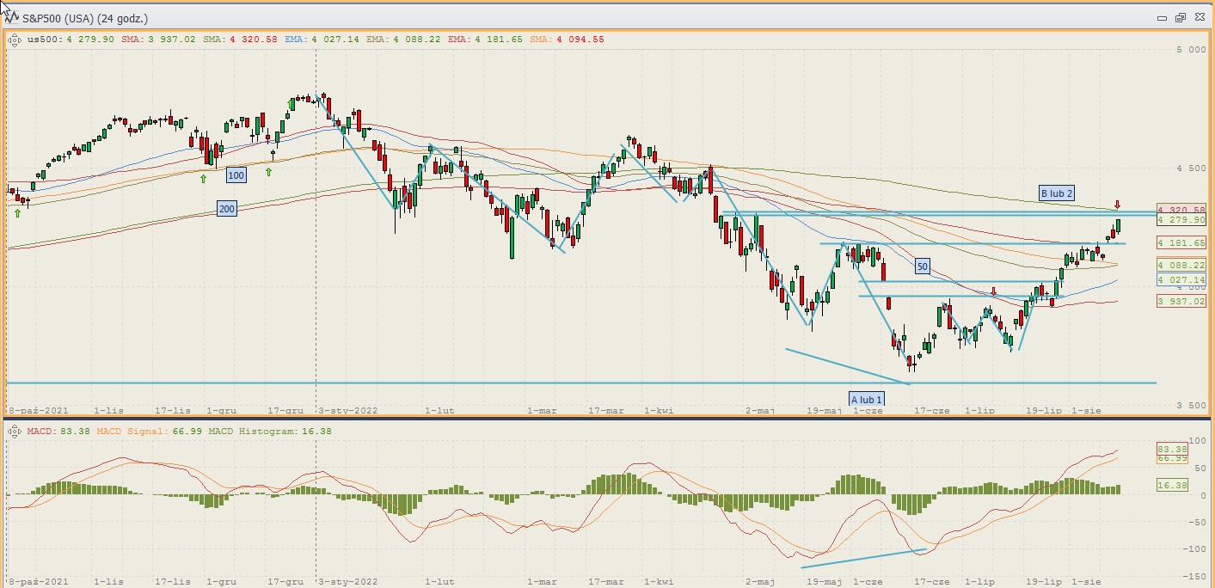Image resolution: width=1215 pixels, height=588 pixels.
Task: Click the "A lub 1" annotation label
Action: pos(867,399)
